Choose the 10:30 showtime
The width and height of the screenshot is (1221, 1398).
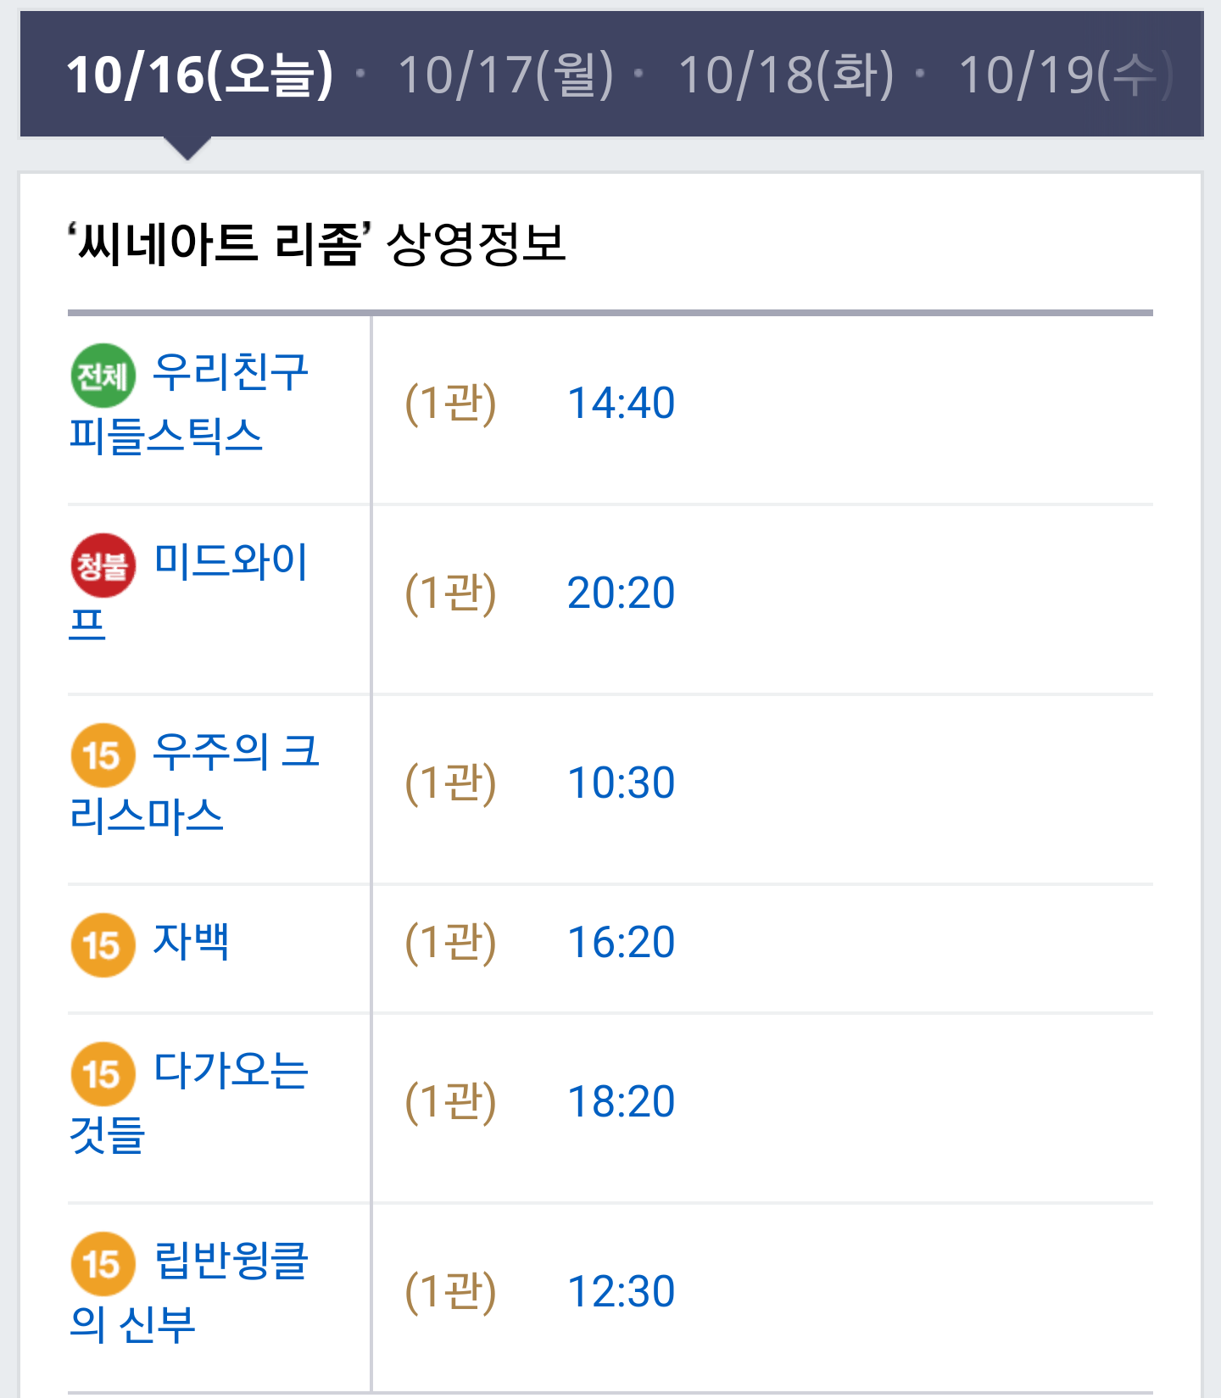click(x=621, y=783)
